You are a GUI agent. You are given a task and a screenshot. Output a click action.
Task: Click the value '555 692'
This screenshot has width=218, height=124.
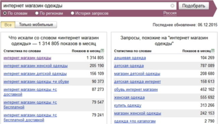tap(207, 97)
